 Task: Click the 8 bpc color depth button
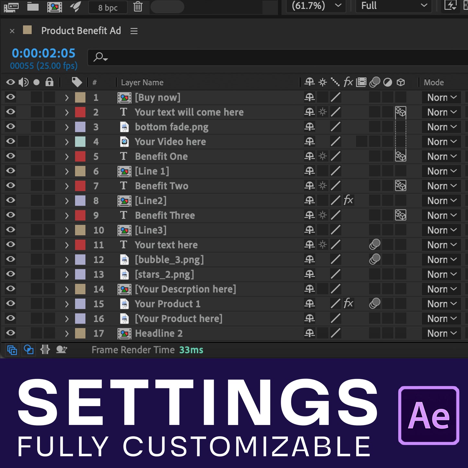tap(108, 8)
